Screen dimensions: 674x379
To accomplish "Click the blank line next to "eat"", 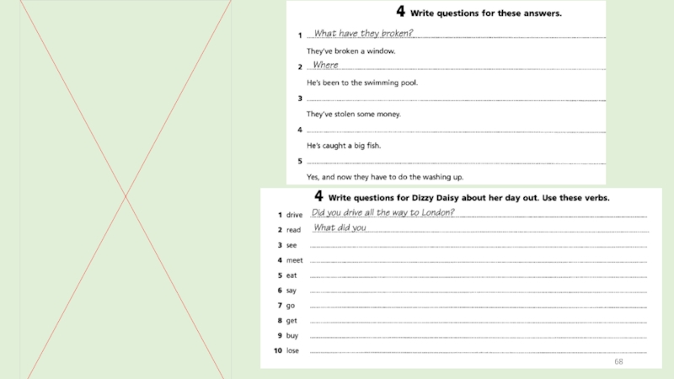I will [x=478, y=275].
